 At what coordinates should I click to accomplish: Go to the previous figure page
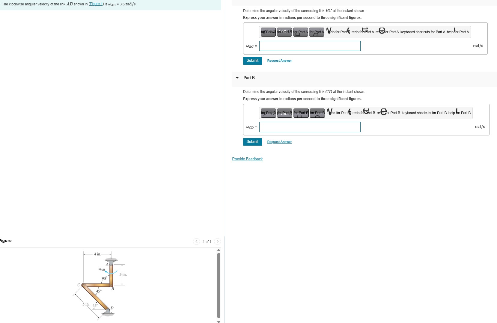point(196,242)
